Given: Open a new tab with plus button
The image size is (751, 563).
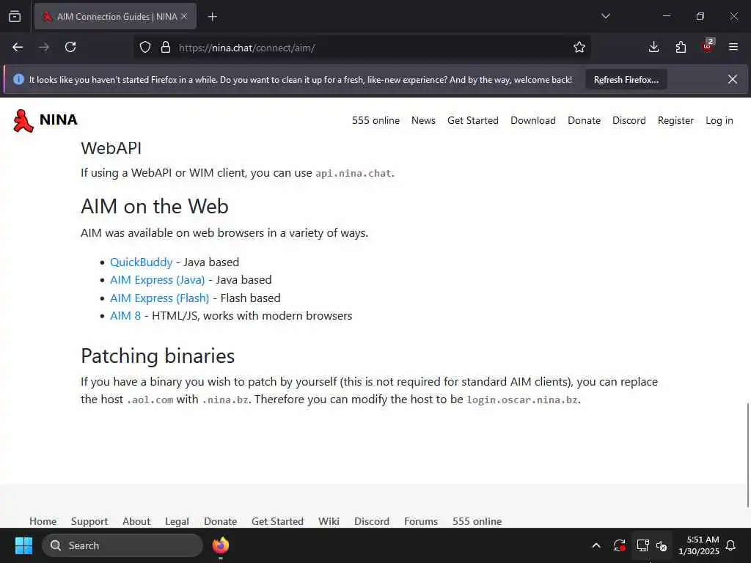Looking at the screenshot, I should point(212,17).
